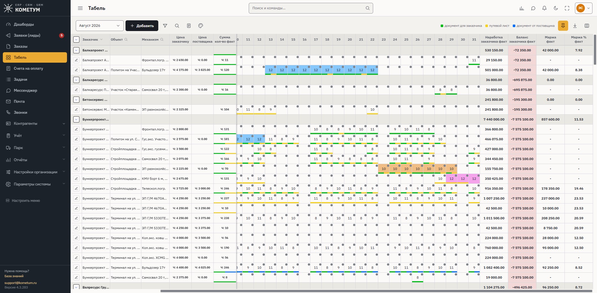The width and height of the screenshot is (597, 293).
Task: Open the document list icon in toolbar
Action: (x=189, y=26)
